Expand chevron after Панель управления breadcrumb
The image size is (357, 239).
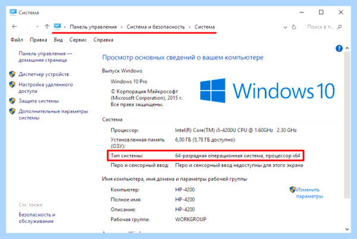pyautogui.click(x=121, y=27)
